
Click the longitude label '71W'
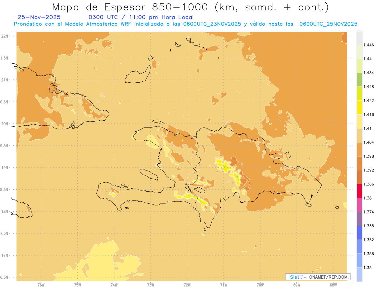pyautogui.click(x=223, y=285)
